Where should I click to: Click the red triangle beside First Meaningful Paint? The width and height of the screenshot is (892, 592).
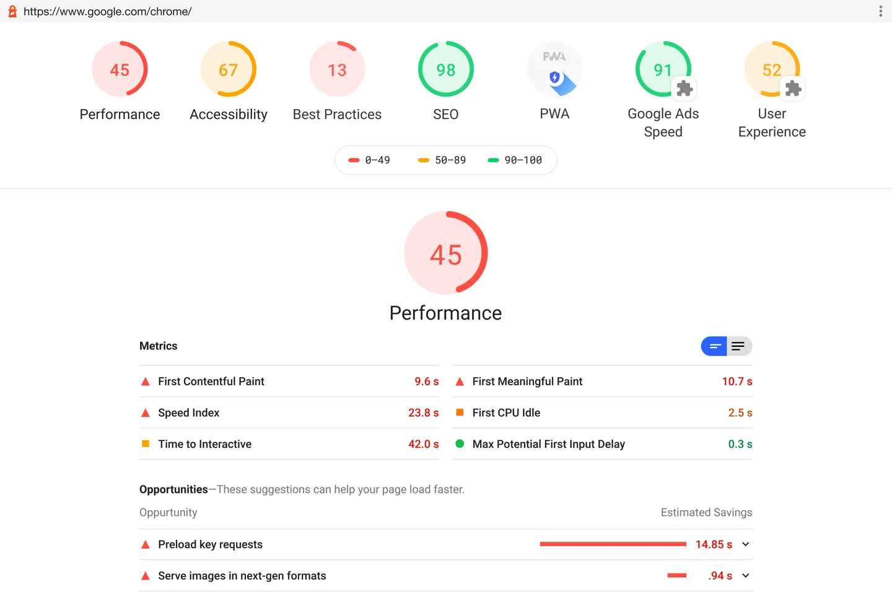(460, 381)
